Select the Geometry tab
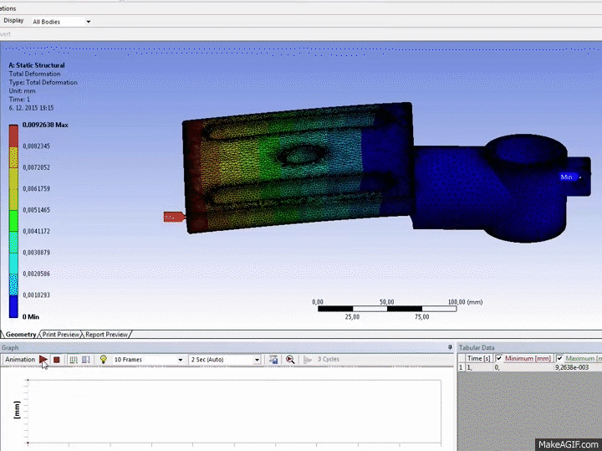This screenshot has width=602, height=451. (21, 335)
